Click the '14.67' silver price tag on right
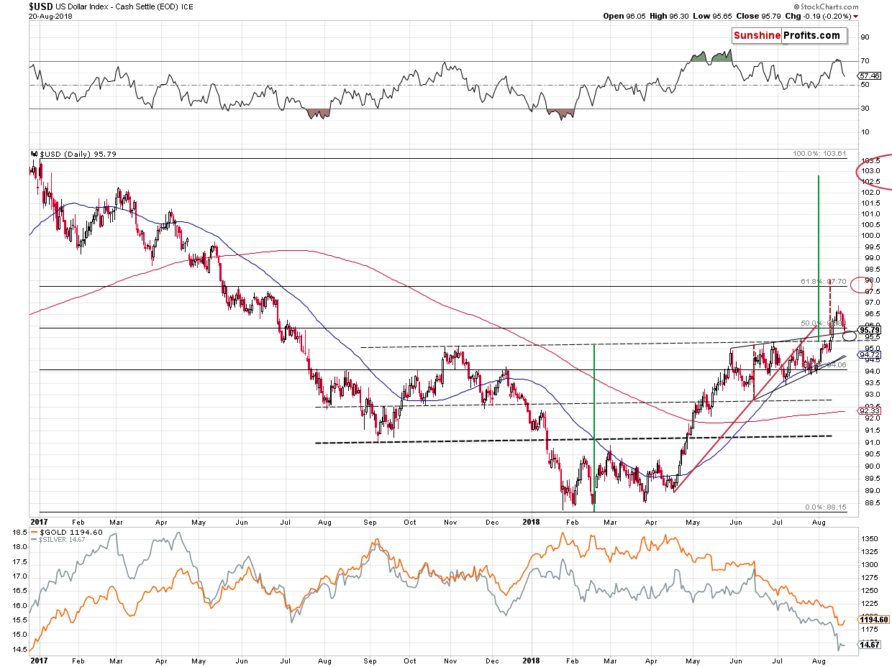 869,645
